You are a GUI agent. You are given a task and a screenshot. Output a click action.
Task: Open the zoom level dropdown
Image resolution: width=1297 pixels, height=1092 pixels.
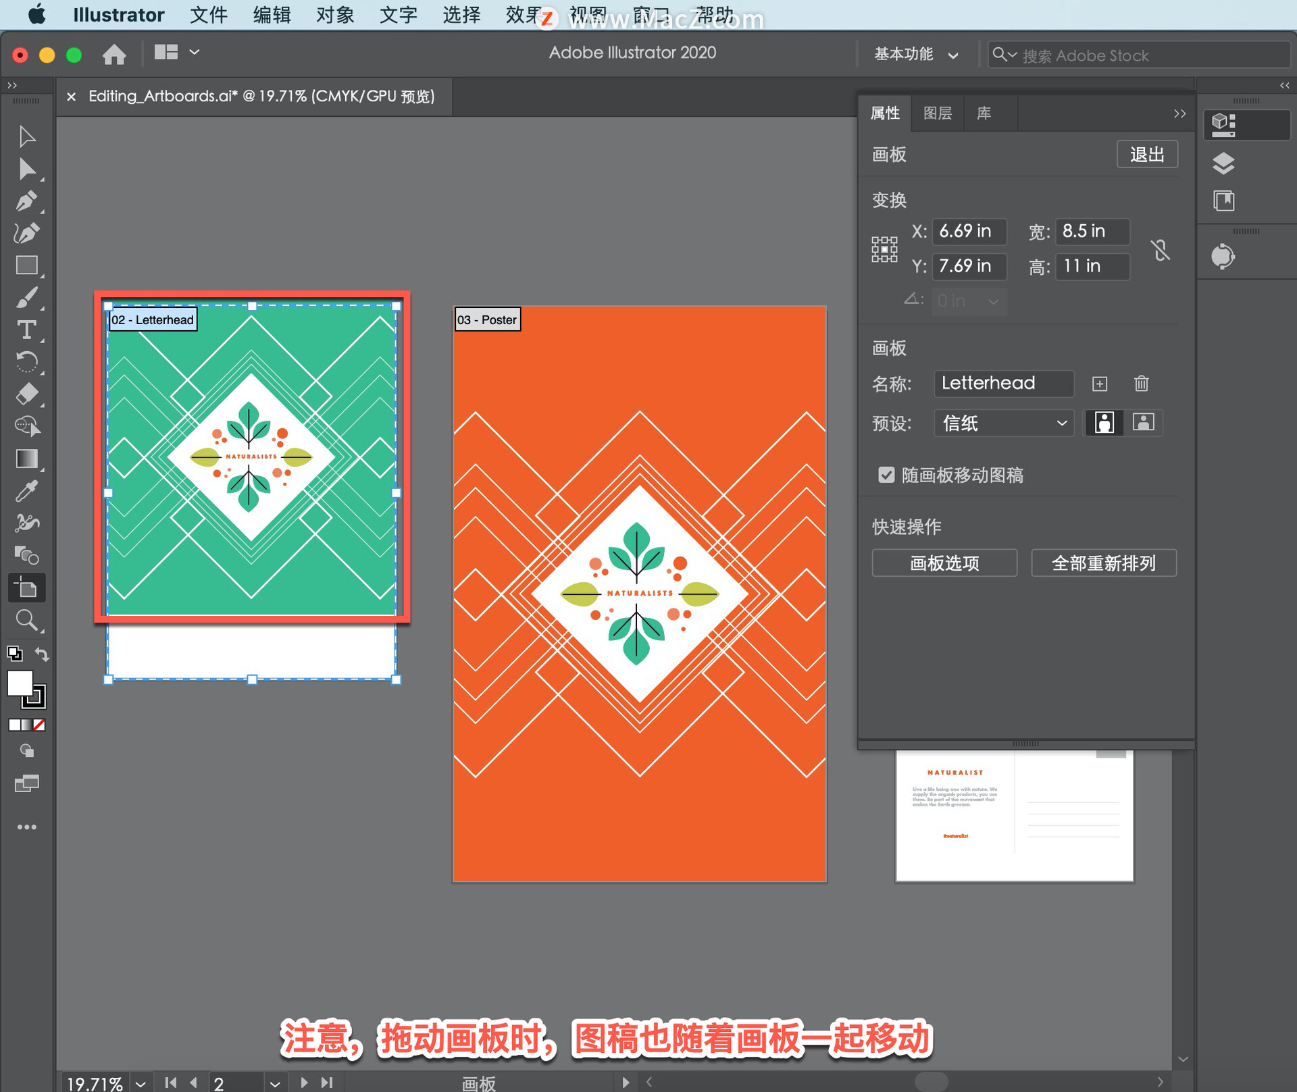coord(141,1083)
